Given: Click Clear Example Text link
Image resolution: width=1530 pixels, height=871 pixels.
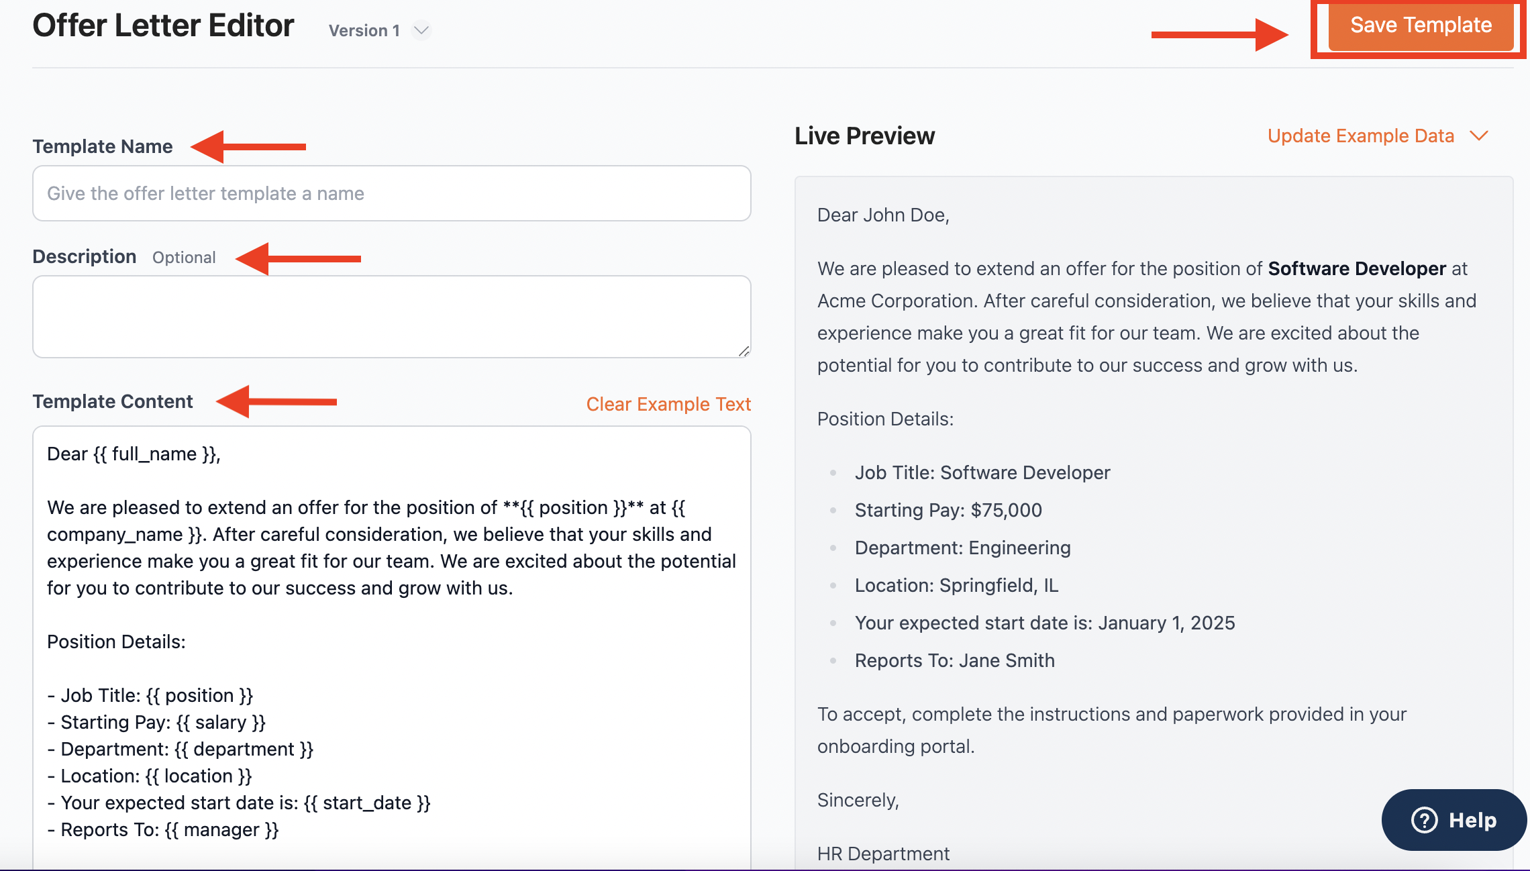Looking at the screenshot, I should [x=668, y=404].
